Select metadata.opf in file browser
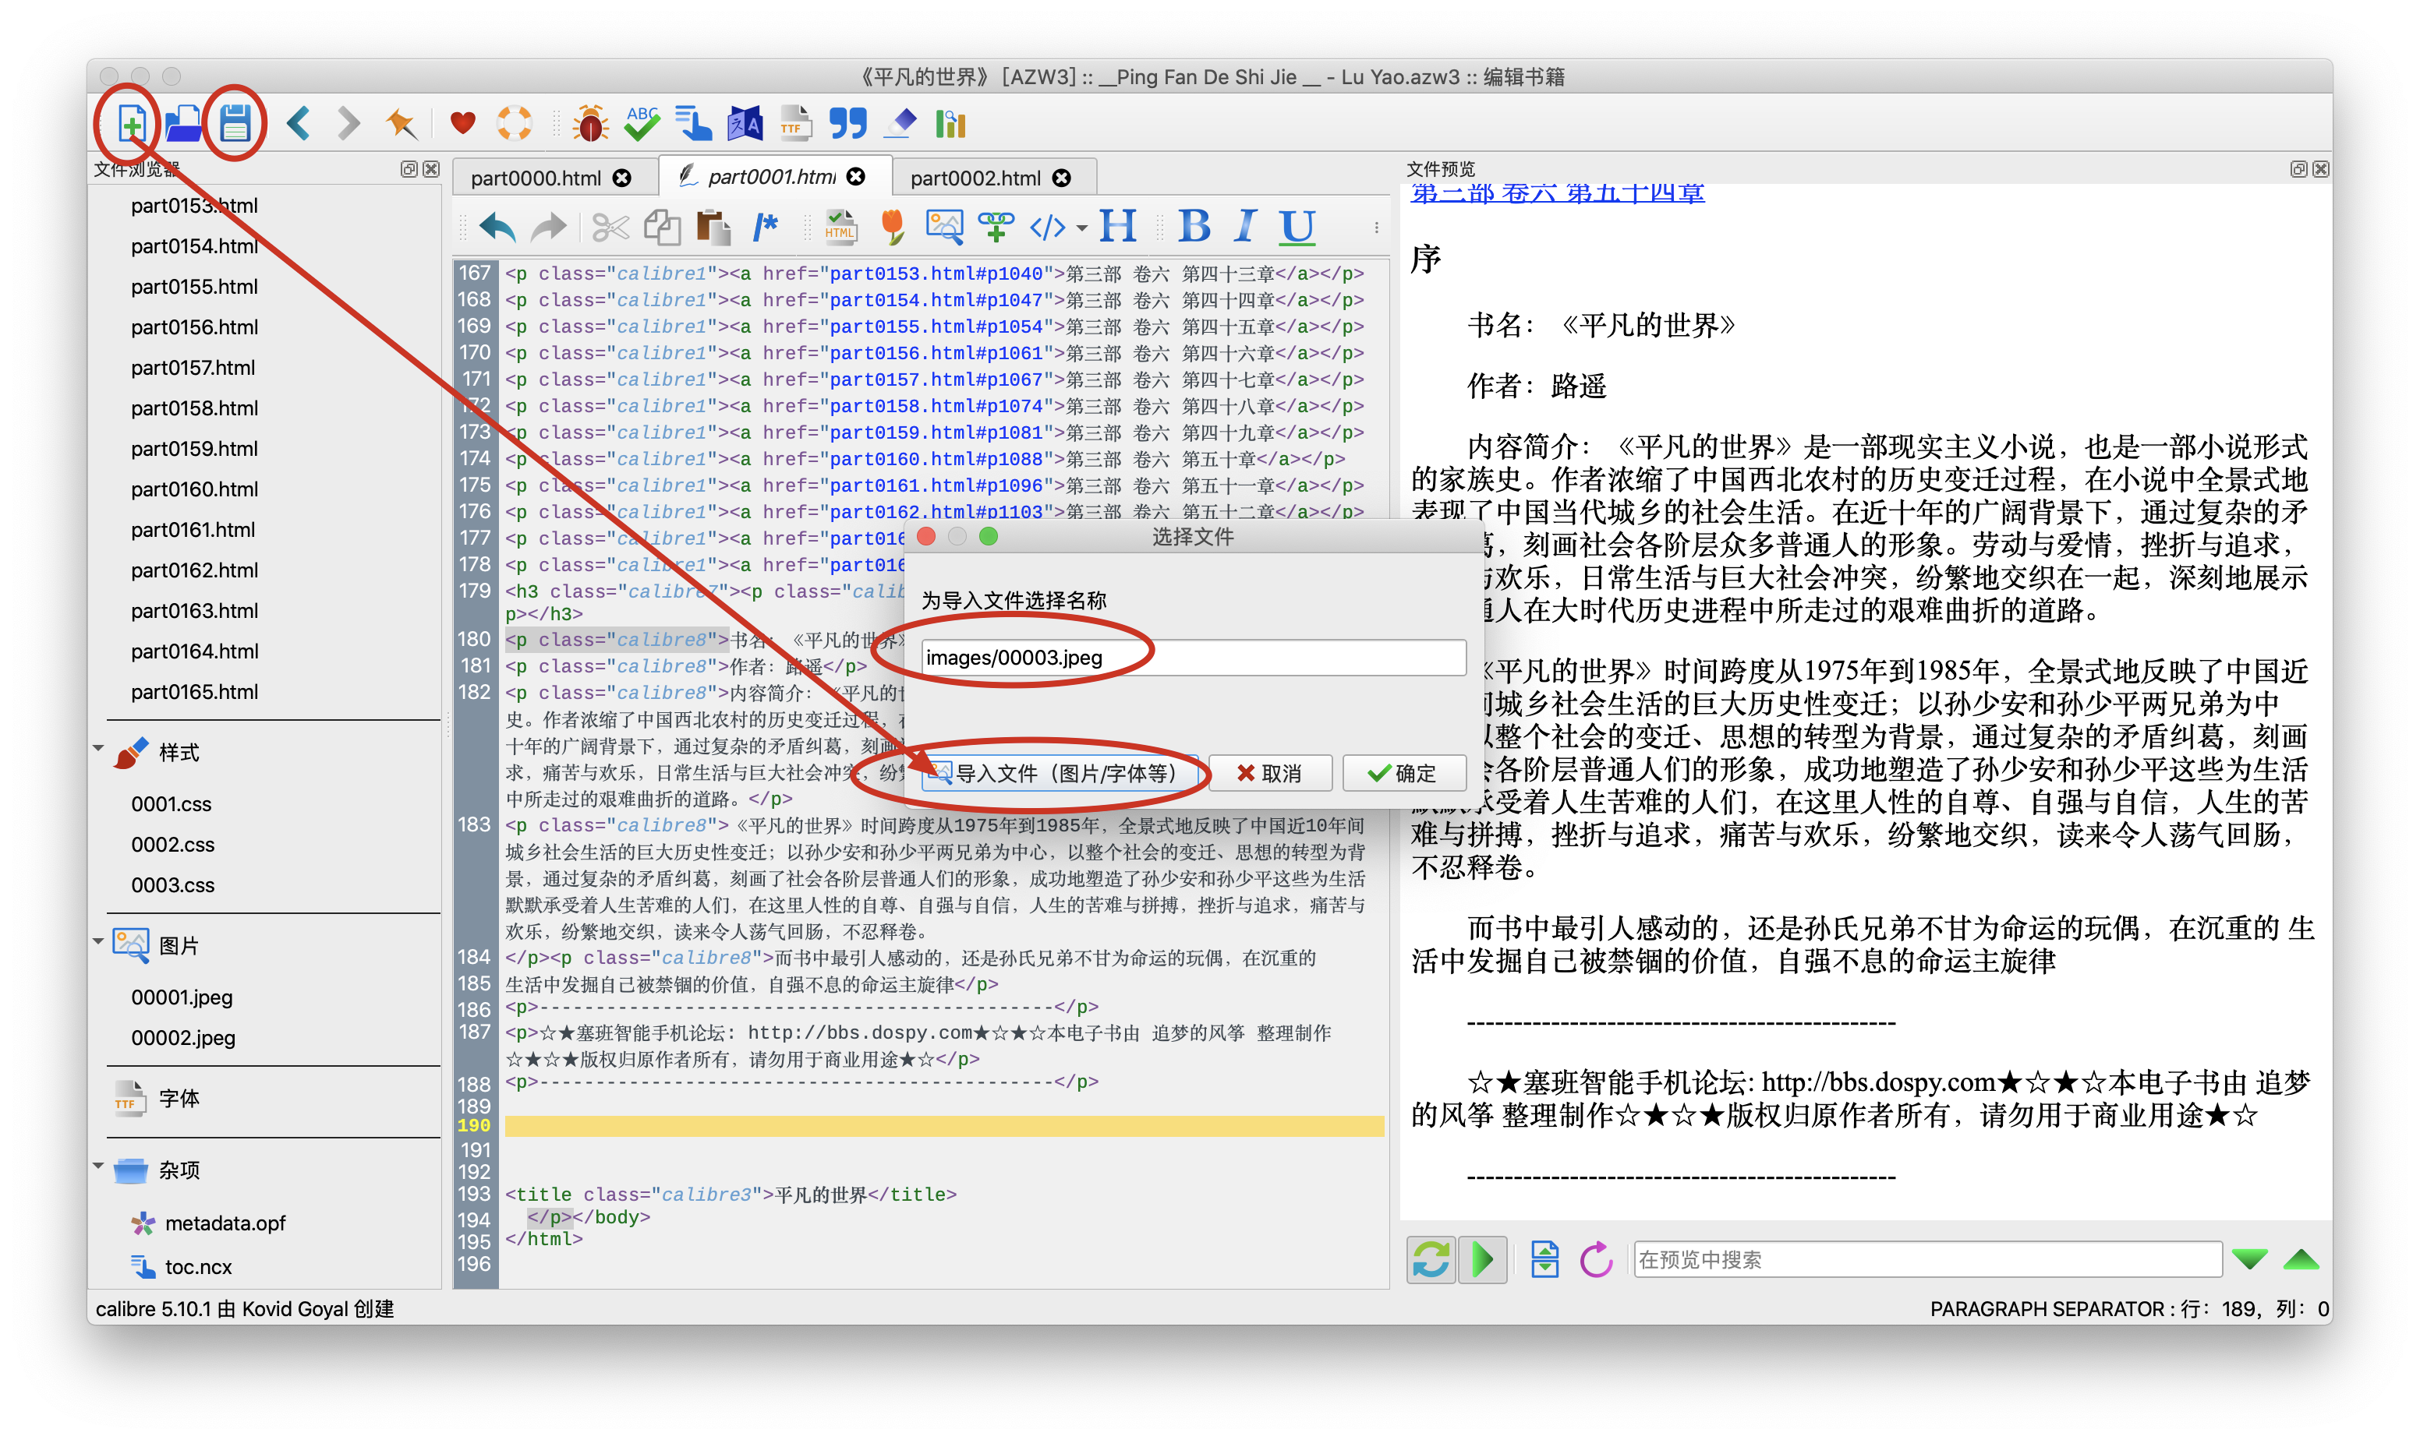2420x1440 pixels. click(x=225, y=1223)
